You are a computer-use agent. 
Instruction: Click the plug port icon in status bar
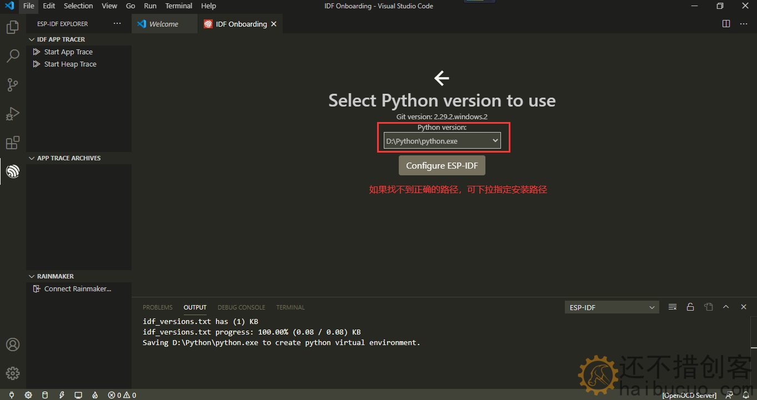click(12, 395)
